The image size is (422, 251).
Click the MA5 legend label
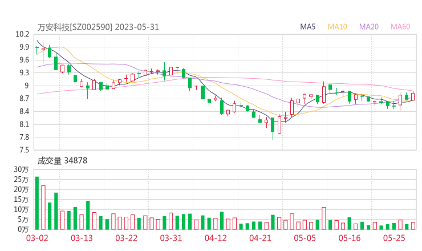coord(307,27)
